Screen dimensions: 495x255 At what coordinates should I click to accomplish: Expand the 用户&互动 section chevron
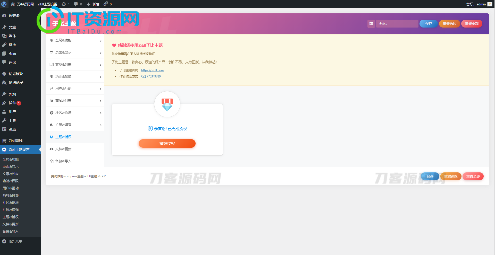[x=101, y=89]
